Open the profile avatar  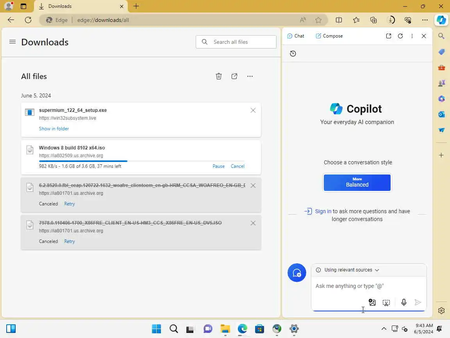[x=9, y=6]
